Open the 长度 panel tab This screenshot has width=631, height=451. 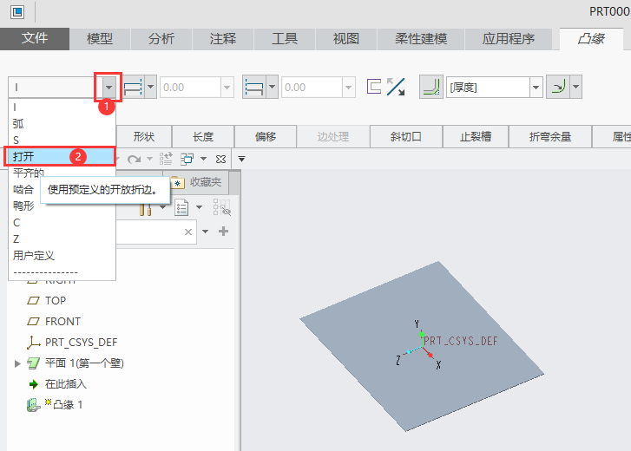point(203,137)
